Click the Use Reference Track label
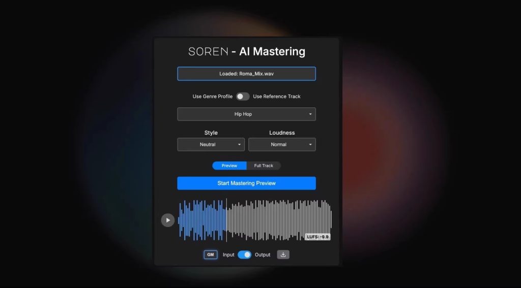Viewport: 521px width, 288px height. [277, 97]
